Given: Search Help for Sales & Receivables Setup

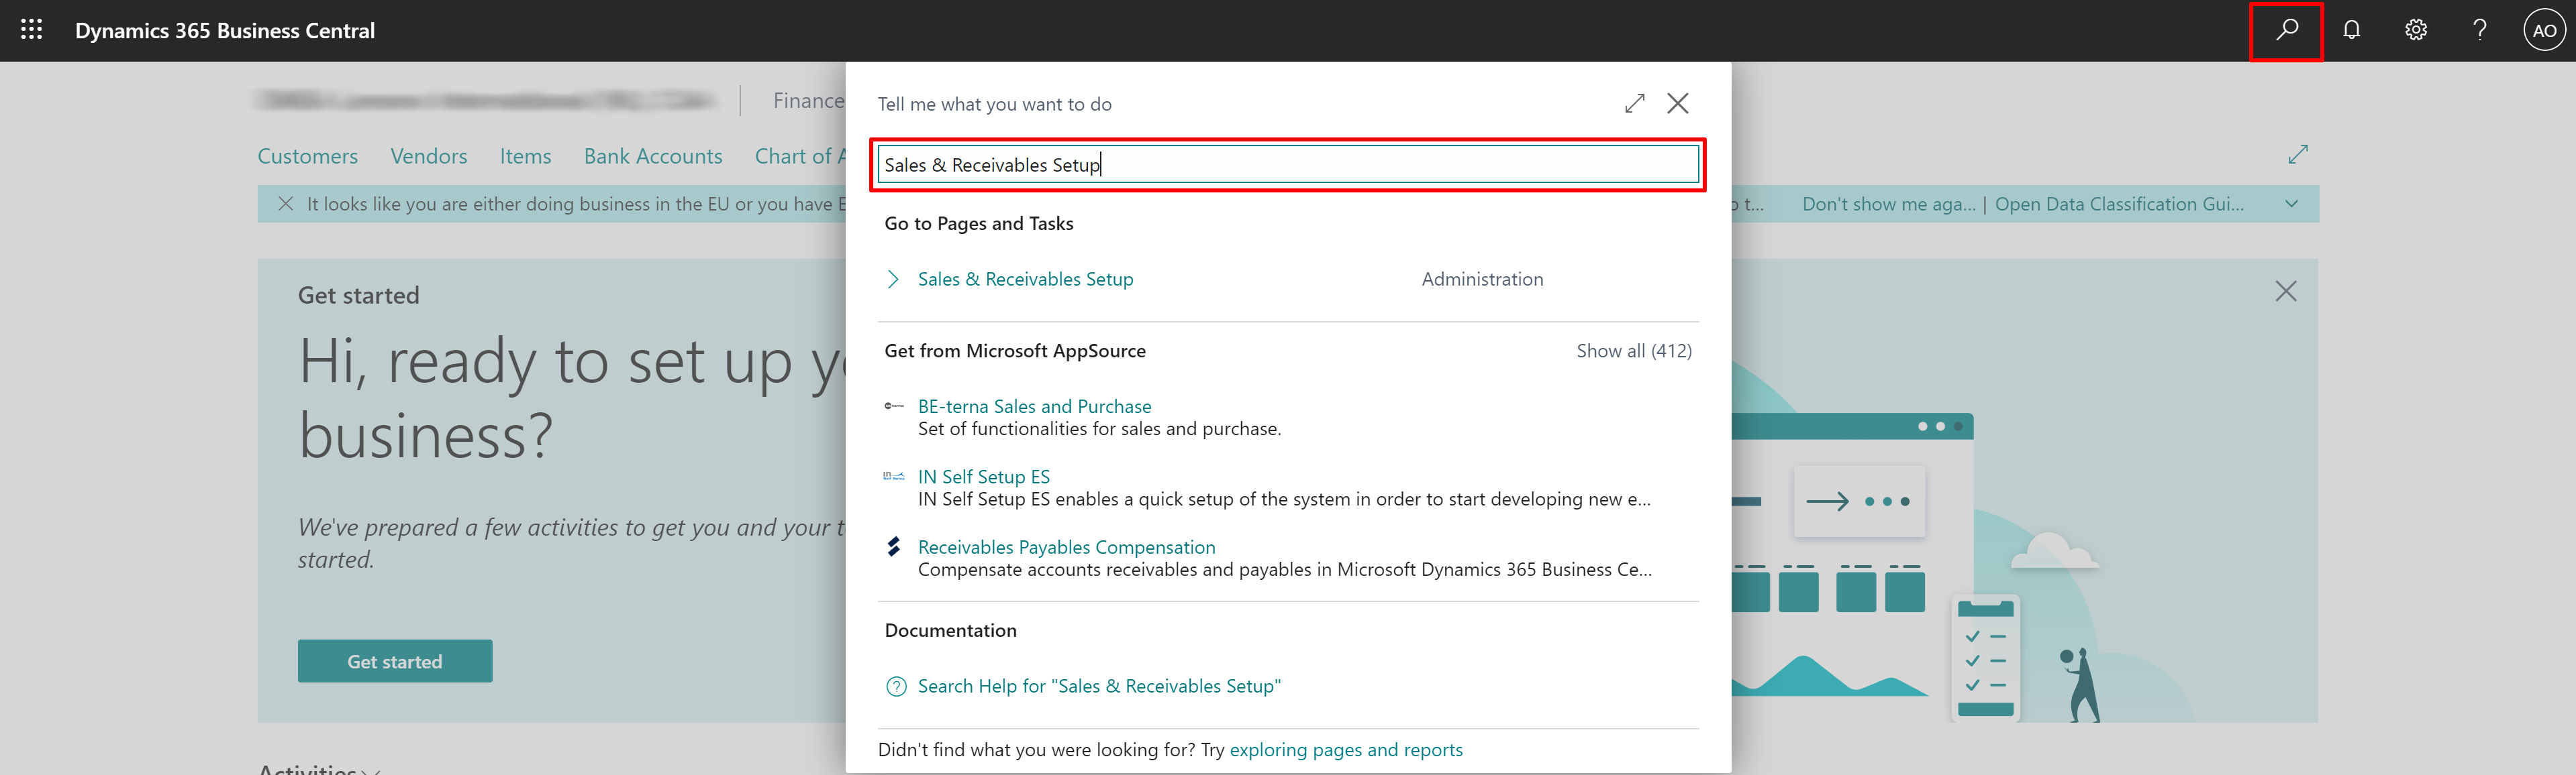Looking at the screenshot, I should coord(1099,686).
